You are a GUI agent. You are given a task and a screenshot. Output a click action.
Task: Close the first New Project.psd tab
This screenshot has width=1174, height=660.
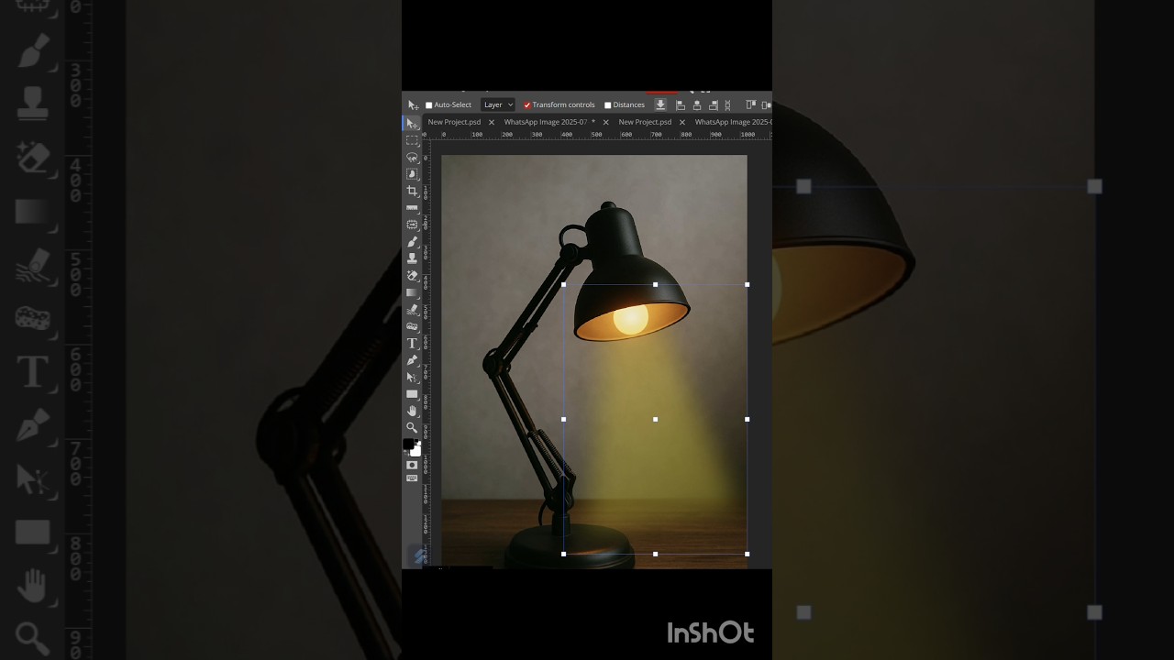pos(491,122)
